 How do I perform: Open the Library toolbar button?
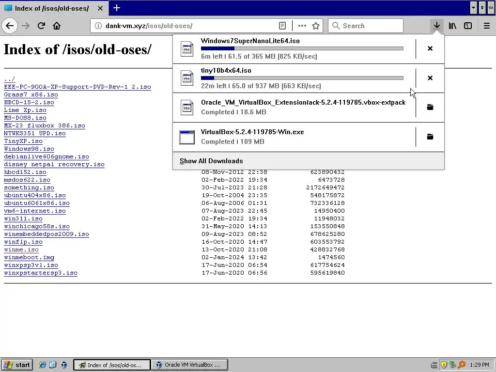(452, 26)
